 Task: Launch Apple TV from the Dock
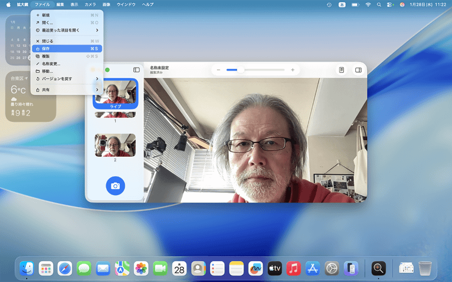tap(275, 269)
